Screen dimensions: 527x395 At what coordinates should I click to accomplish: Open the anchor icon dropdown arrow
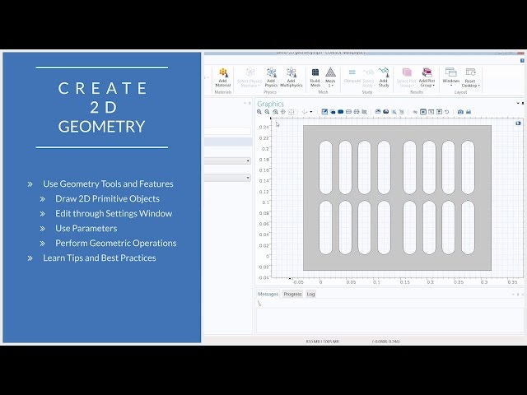[x=311, y=112]
